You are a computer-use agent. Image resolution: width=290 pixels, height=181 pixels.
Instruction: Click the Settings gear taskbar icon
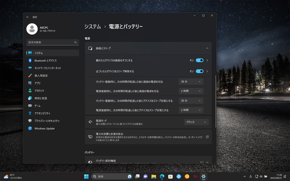point(203,177)
